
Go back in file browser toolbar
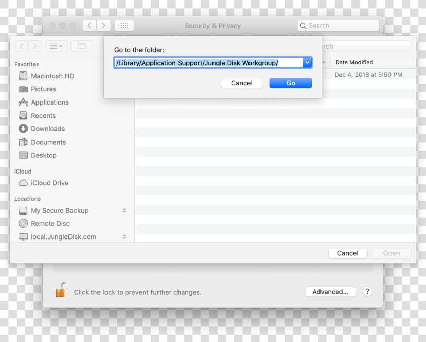click(x=22, y=46)
